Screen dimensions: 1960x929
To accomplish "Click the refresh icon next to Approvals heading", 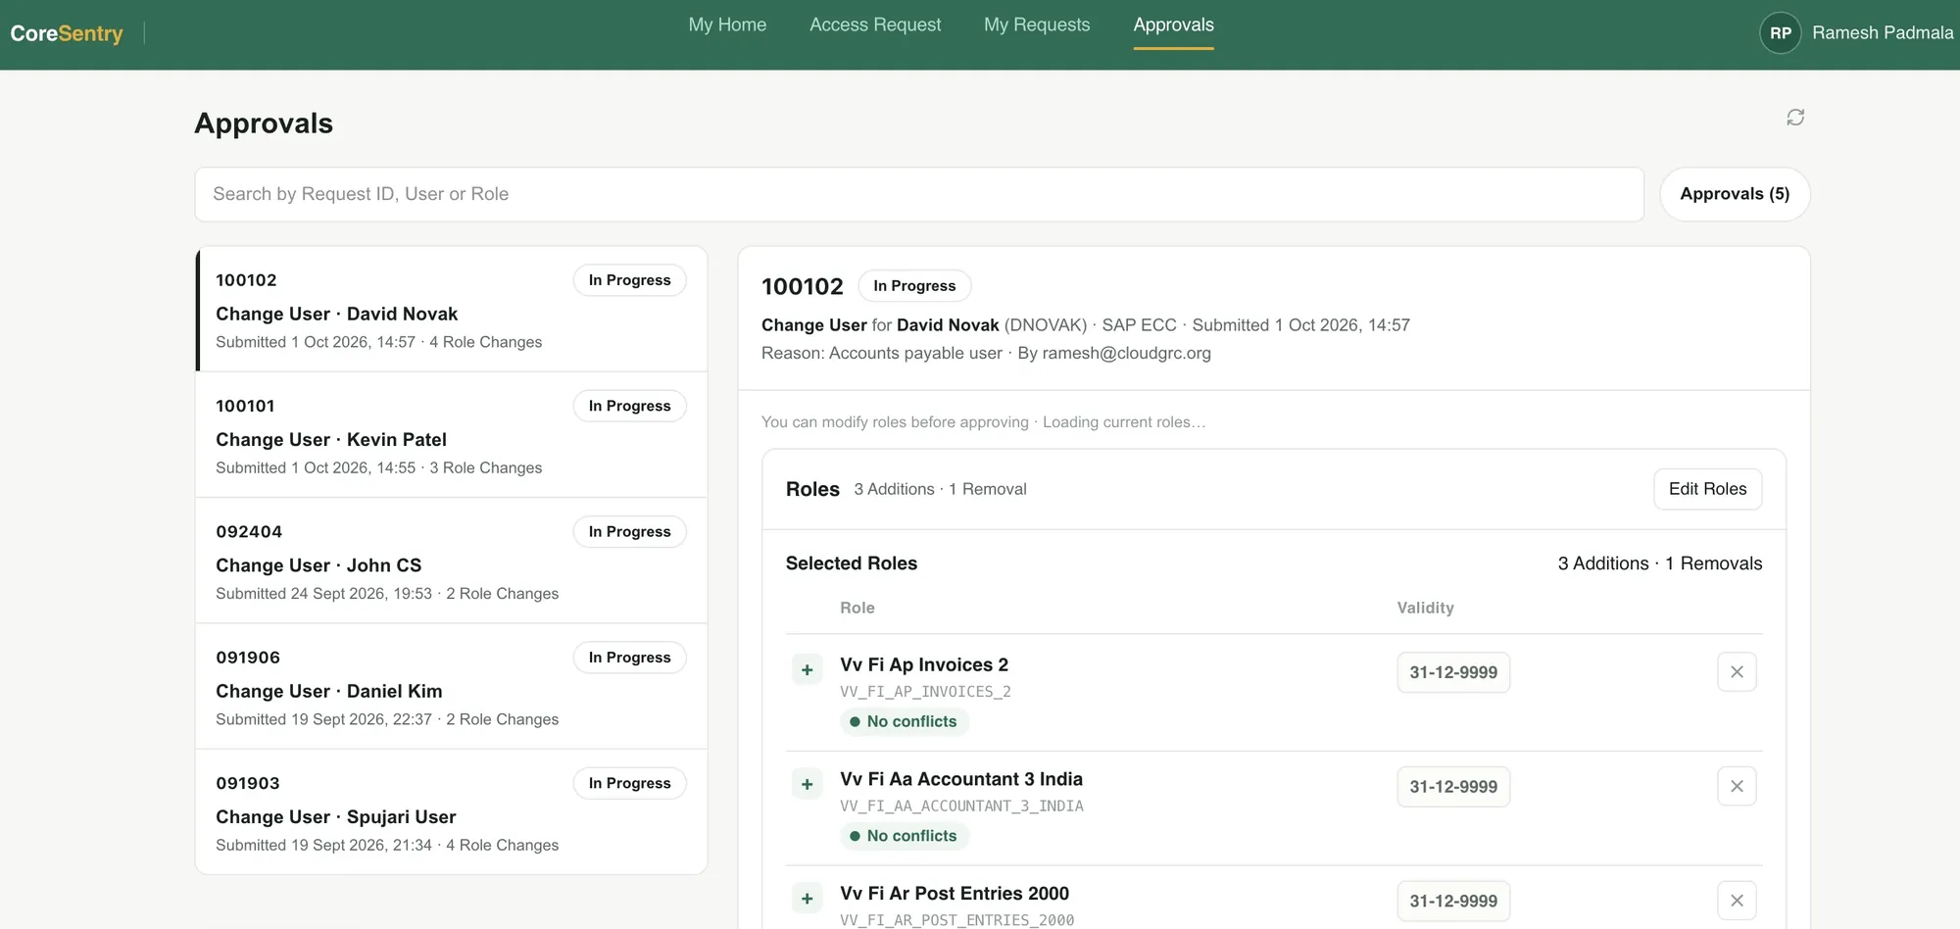I will [1794, 118].
